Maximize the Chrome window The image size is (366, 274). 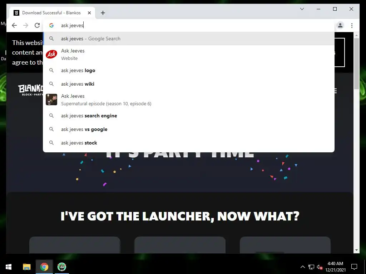(x=335, y=9)
